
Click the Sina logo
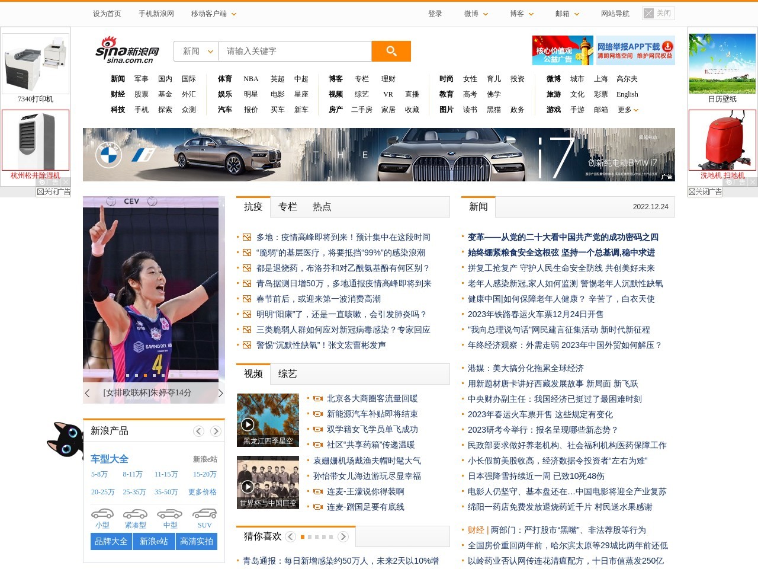(127, 50)
